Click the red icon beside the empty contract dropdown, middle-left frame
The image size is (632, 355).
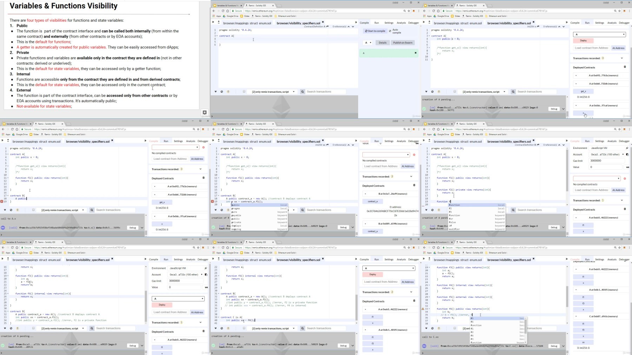203,147
